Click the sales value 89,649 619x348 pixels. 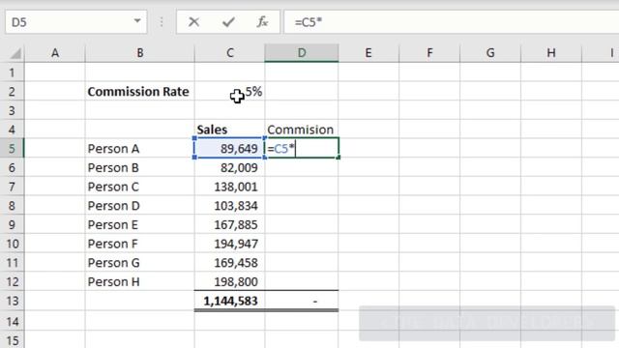(x=230, y=148)
